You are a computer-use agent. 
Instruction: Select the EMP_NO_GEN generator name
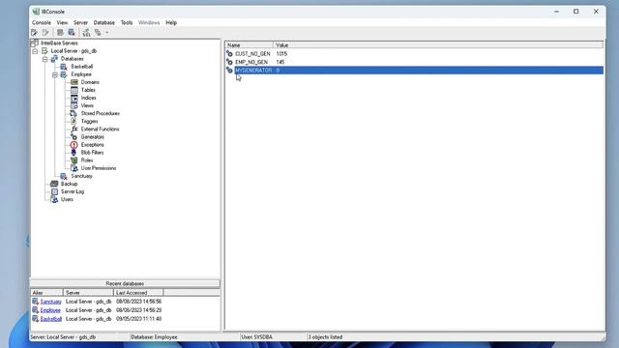[x=251, y=62]
